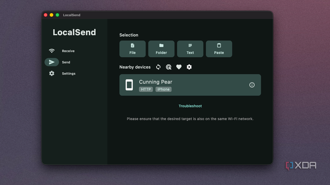Open the Troubleshoot link

pyautogui.click(x=190, y=106)
